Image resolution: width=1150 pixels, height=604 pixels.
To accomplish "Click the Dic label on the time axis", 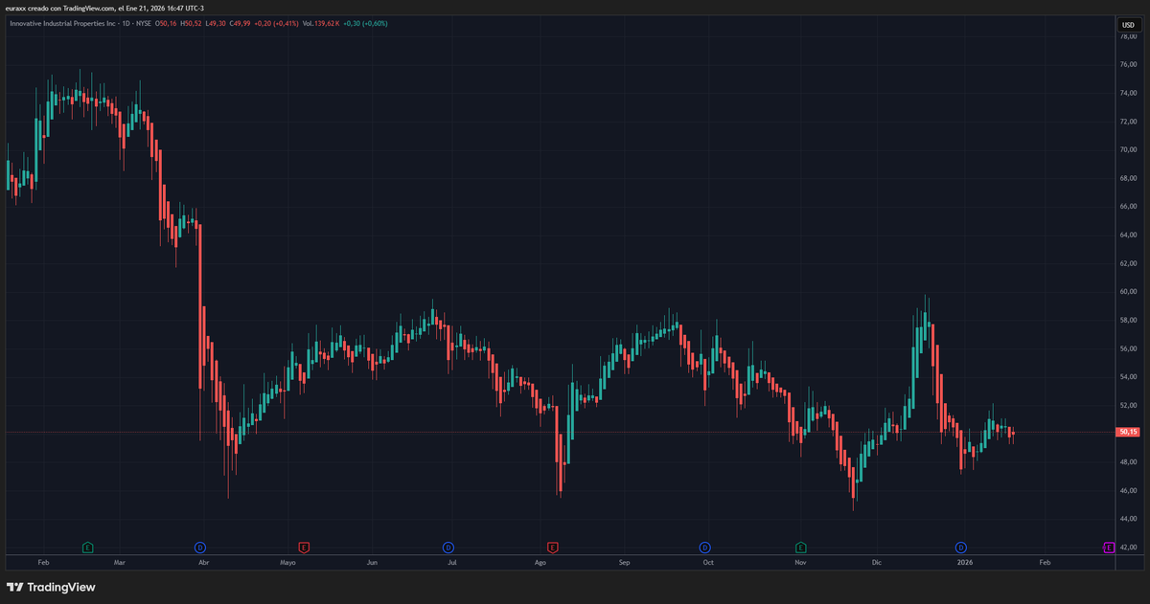I will pos(875,563).
